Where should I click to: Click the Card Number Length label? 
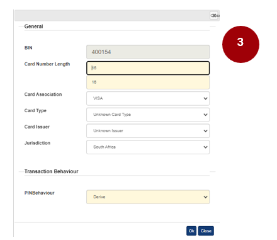pyautogui.click(x=47, y=64)
